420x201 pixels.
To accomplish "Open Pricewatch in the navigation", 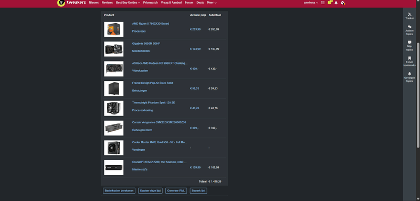I will coord(150,3).
